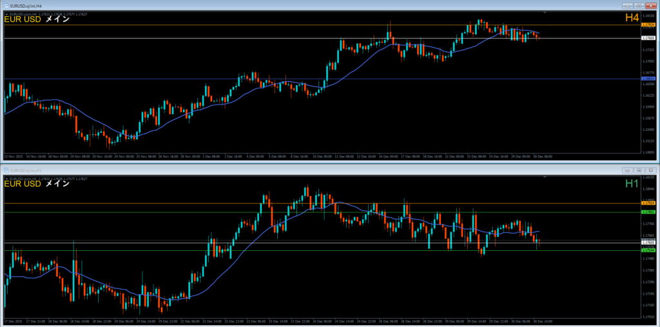Screen dimensions: 660x327
Task: Minimize the H1 chart window
Action: [x=627, y=170]
